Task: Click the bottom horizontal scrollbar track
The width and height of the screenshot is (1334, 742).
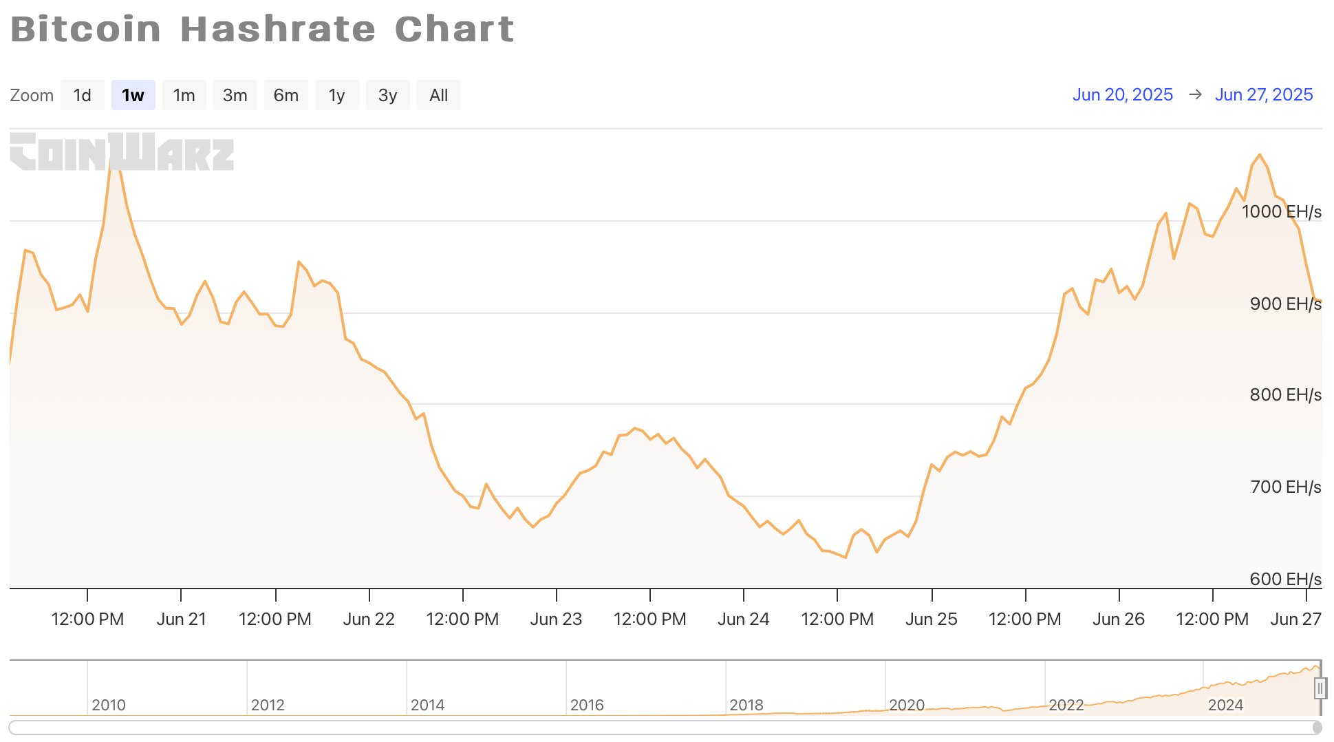Action: tap(660, 727)
